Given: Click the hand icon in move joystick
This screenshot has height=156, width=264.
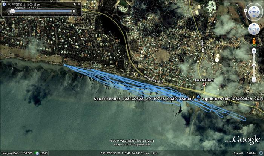Looking at the screenshot, I should pyautogui.click(x=253, y=29).
